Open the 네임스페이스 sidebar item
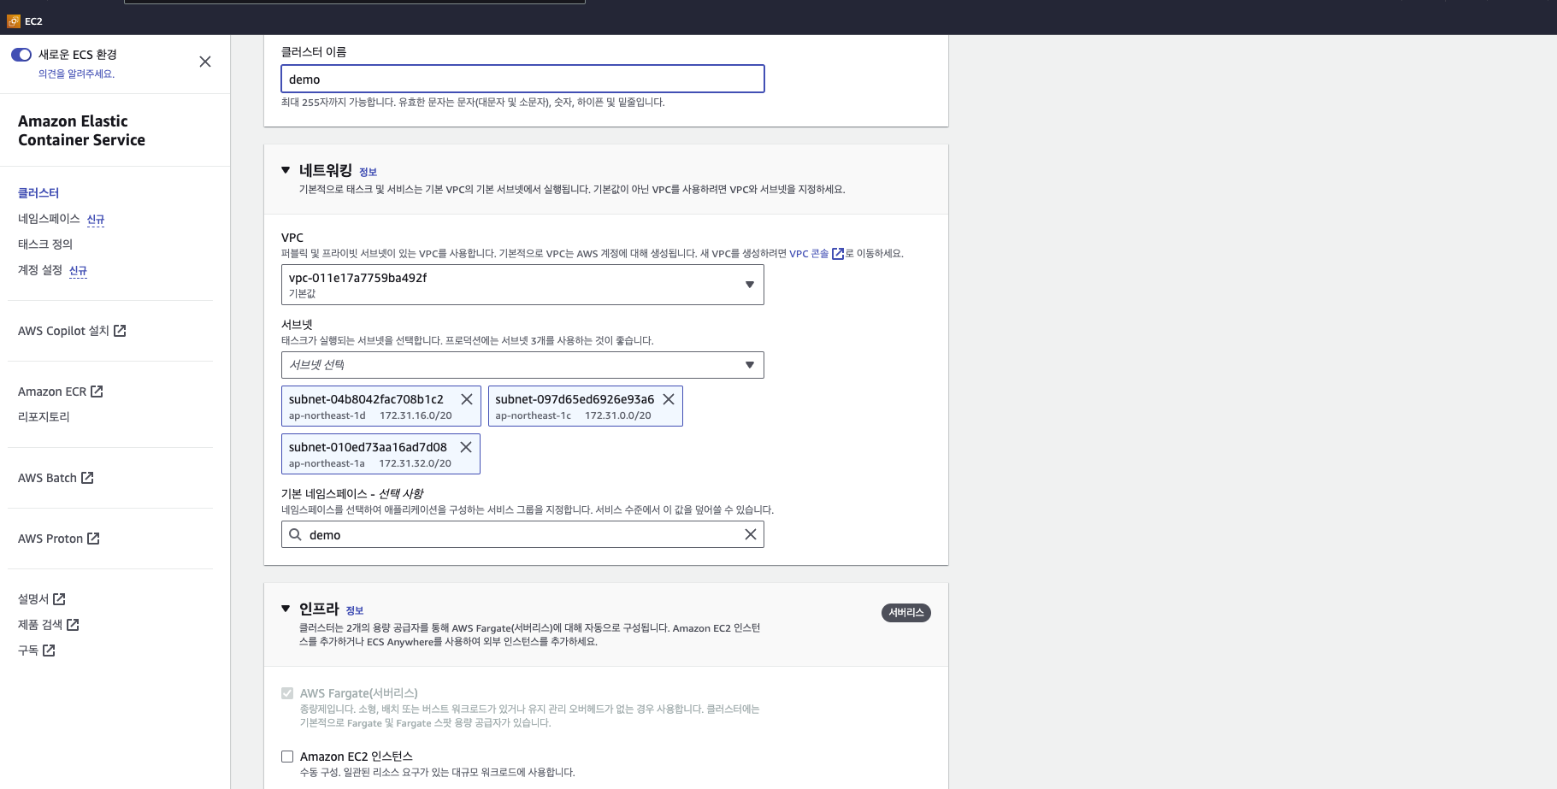Screen dimensions: 1557x789 (x=49, y=219)
